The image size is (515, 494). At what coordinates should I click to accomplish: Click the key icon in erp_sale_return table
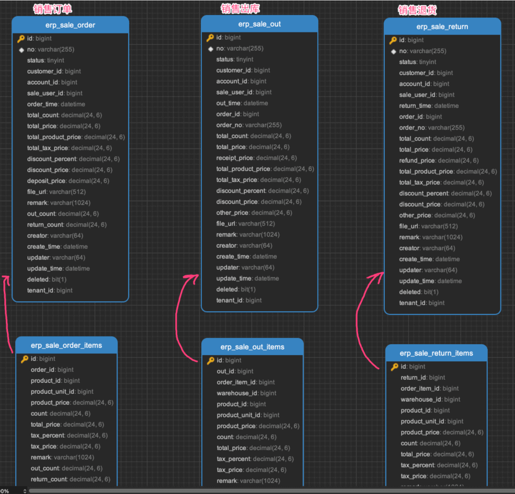point(393,40)
